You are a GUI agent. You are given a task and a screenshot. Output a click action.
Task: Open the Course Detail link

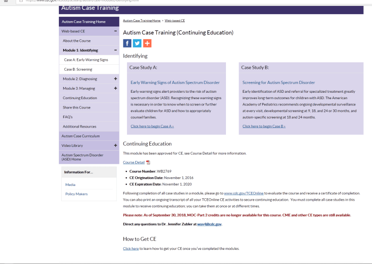tap(133, 162)
